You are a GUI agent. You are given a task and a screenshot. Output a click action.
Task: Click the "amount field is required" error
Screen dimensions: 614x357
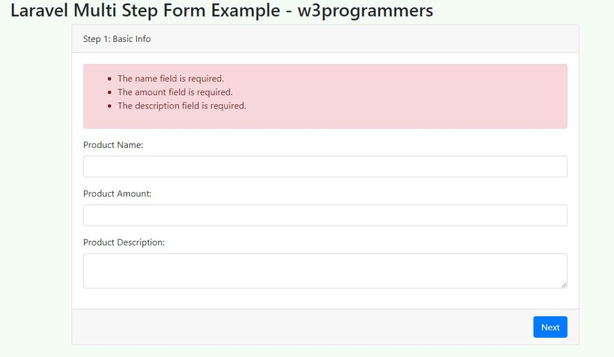click(x=175, y=92)
